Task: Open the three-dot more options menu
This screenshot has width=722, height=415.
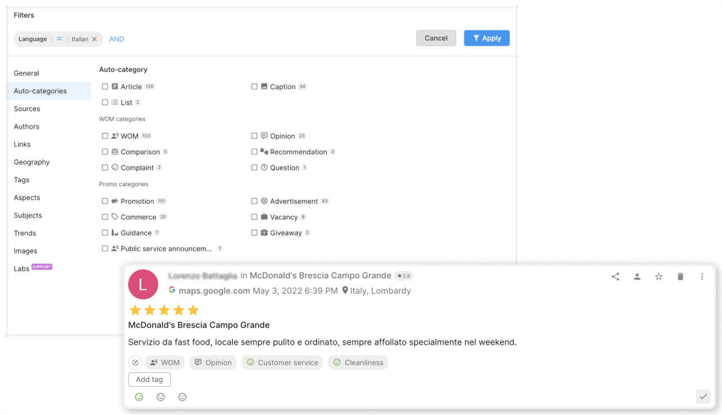Action: click(x=702, y=276)
